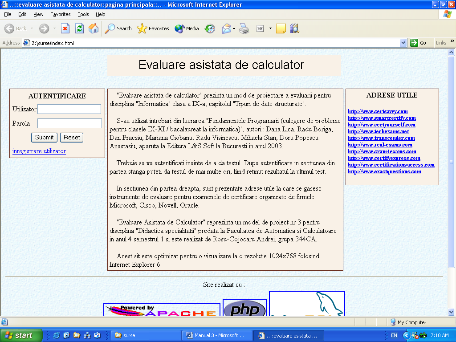Open the Media toolbar button
The image size is (456, 342).
click(187, 28)
